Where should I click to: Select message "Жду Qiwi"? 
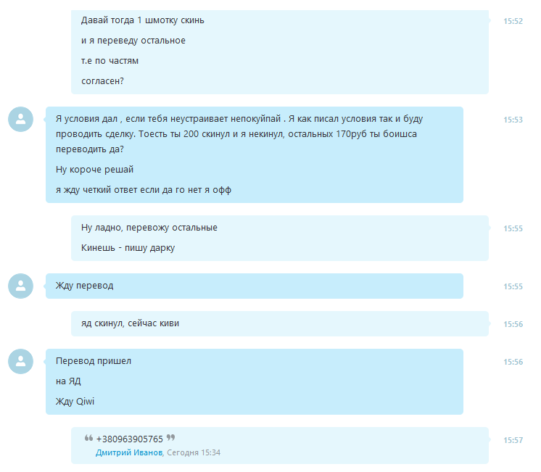pos(75,402)
